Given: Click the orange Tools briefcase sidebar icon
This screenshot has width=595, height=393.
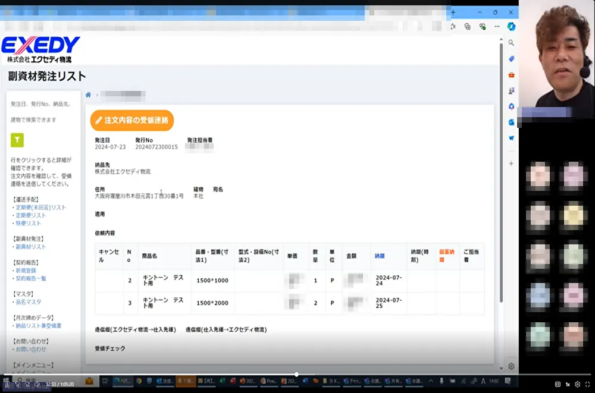Looking at the screenshot, I should coord(511,75).
